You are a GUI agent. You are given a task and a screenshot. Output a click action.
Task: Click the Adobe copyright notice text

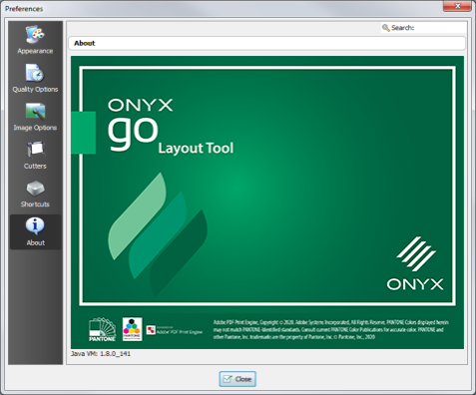tap(331, 329)
